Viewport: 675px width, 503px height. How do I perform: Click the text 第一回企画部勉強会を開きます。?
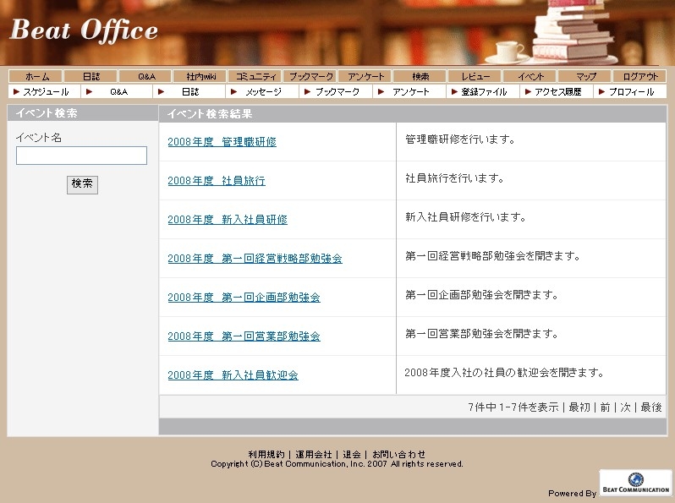click(481, 295)
